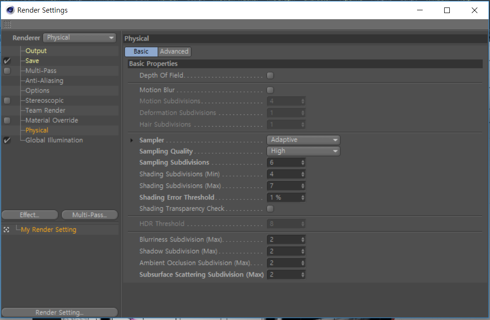Open the Renderer dropdown set to Physical
The image size is (490, 320).
[79, 38]
